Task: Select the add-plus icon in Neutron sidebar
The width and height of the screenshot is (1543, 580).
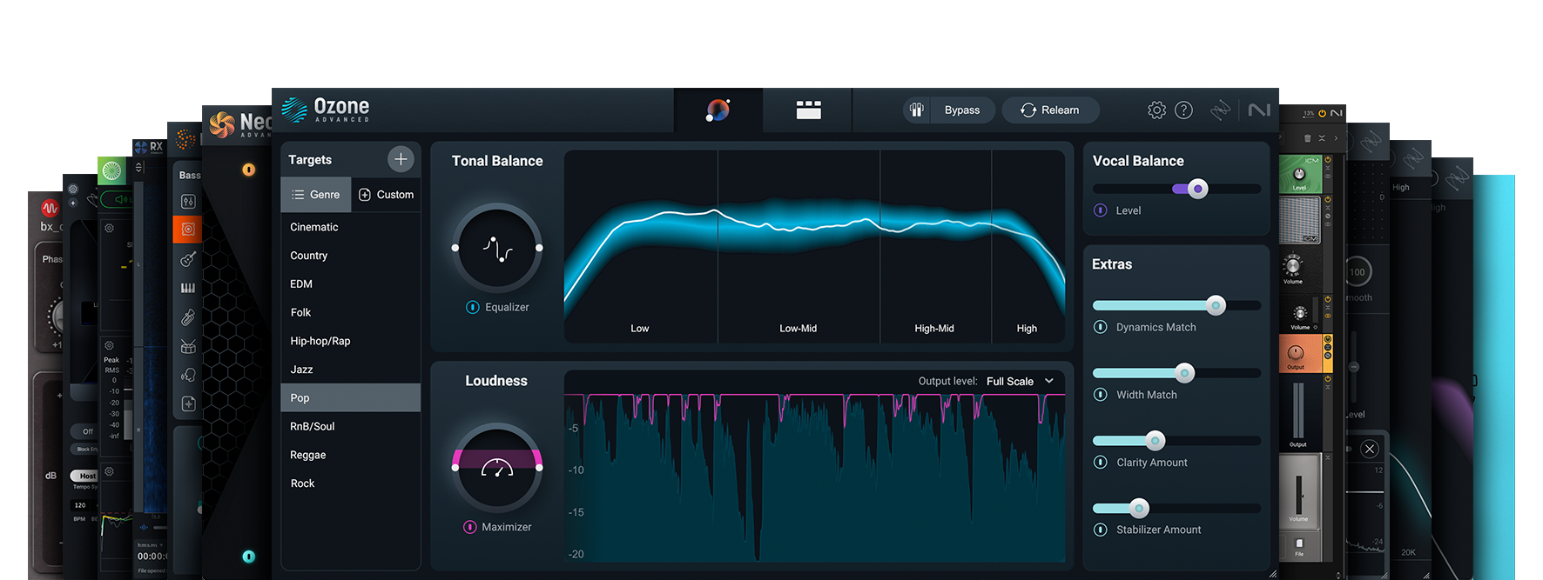Action: [x=188, y=403]
